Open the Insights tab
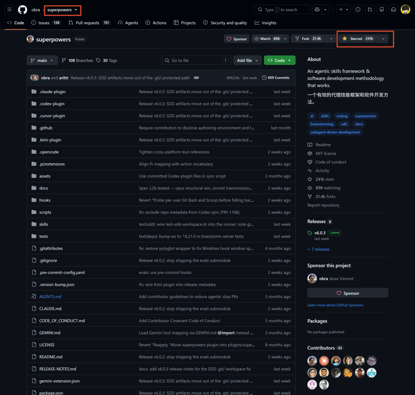Screen dimensions: 415x395 click(266, 23)
